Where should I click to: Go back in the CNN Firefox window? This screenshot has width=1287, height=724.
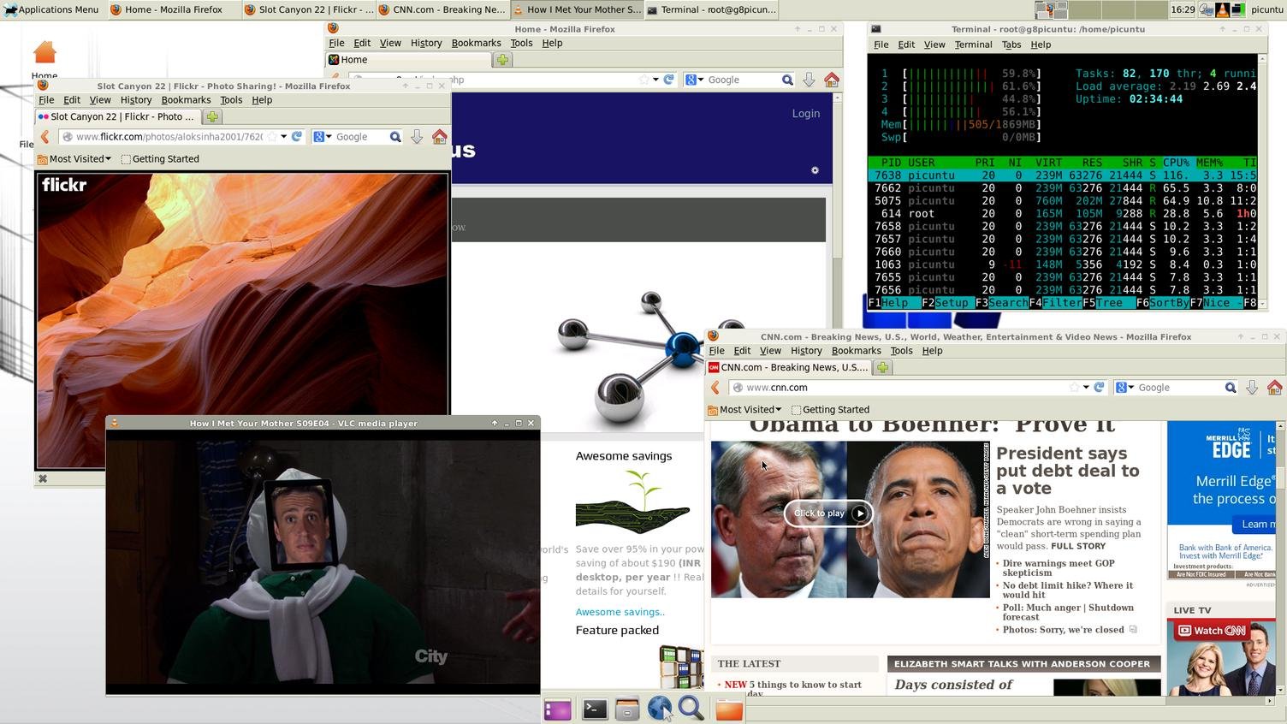(x=715, y=388)
